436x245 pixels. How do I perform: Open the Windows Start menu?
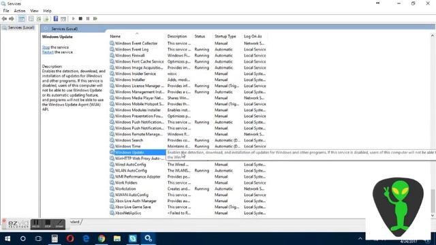7,238
